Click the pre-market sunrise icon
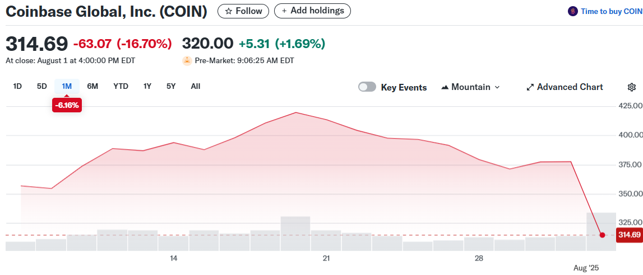This screenshot has width=643, height=275. 187,61
